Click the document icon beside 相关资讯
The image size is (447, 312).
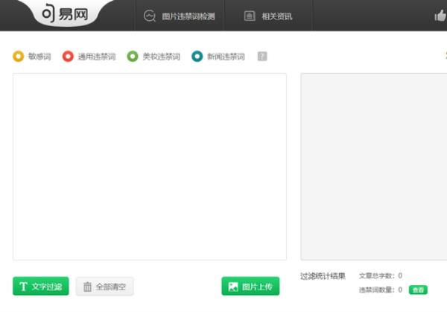[250, 16]
